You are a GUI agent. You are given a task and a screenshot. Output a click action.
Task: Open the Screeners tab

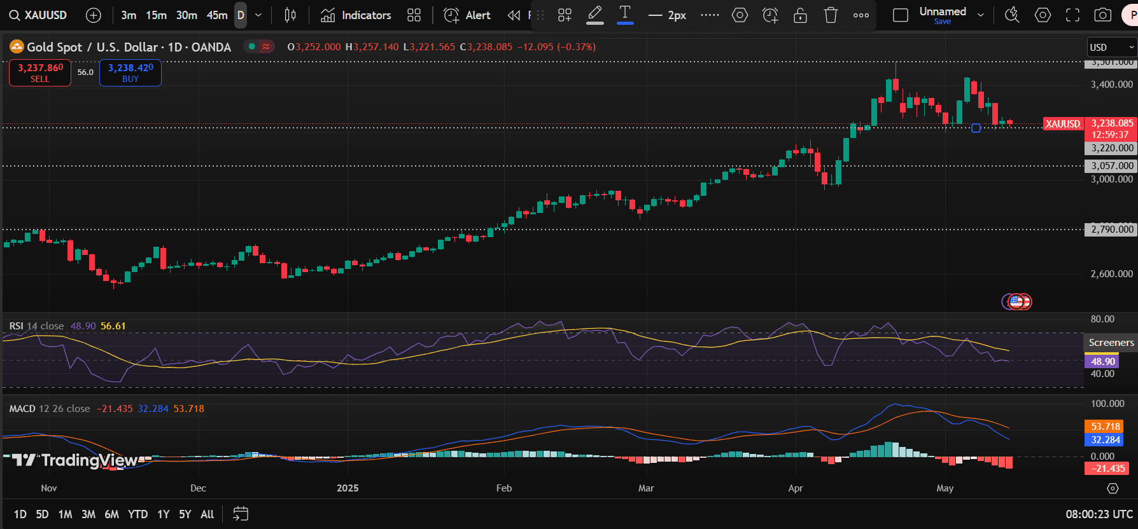[1111, 343]
